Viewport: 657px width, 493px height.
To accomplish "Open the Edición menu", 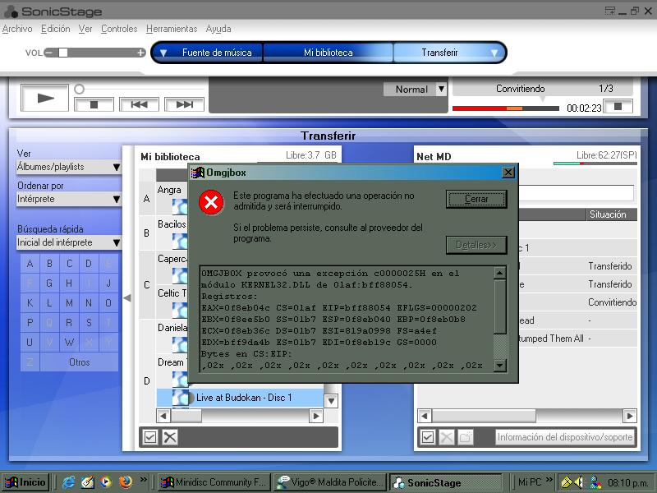I will point(55,29).
